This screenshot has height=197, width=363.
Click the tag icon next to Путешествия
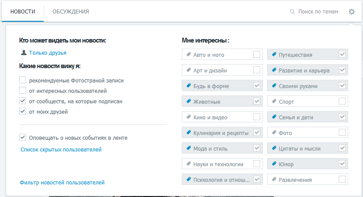(x=274, y=54)
